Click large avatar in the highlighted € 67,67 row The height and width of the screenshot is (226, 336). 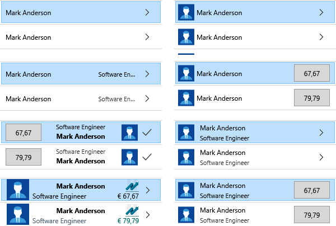[17, 190]
